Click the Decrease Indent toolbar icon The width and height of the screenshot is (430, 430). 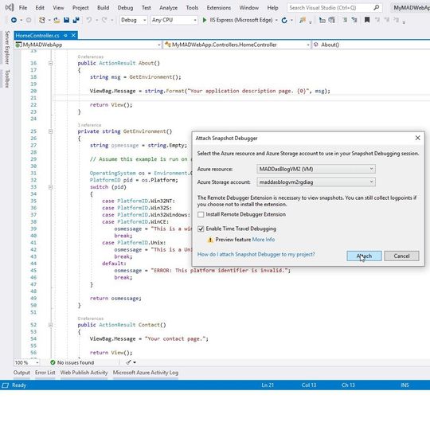click(345, 20)
